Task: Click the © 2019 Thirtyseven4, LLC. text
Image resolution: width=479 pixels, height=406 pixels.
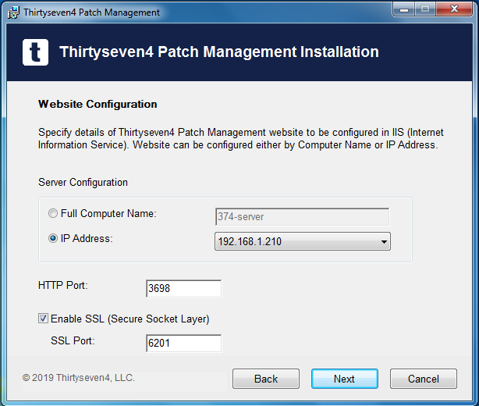Action: 79,378
